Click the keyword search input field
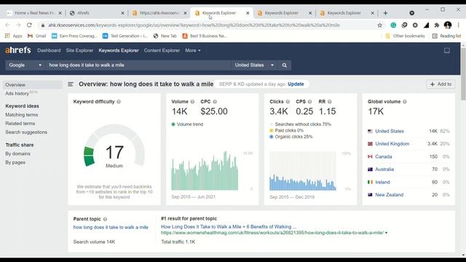 pos(138,65)
